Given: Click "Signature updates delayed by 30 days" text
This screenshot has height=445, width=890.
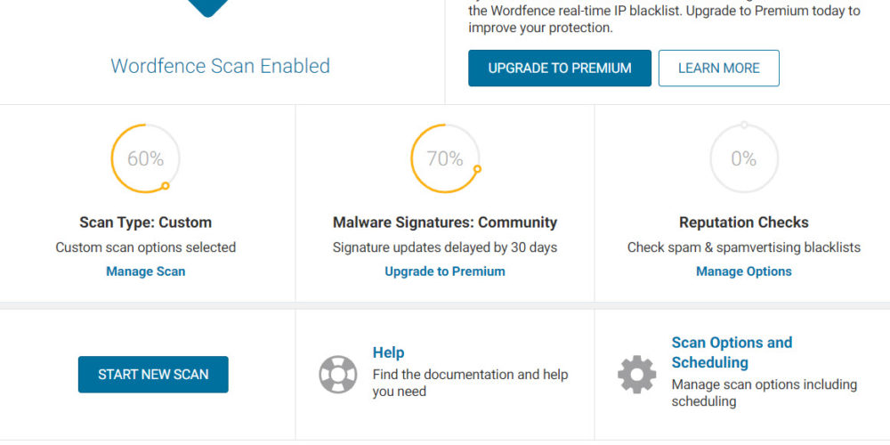Looking at the screenshot, I should [445, 247].
